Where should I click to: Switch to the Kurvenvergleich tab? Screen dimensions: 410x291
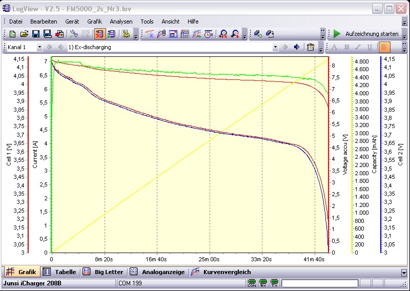click(221, 272)
